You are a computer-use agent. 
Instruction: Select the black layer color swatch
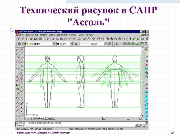pos(37,44)
